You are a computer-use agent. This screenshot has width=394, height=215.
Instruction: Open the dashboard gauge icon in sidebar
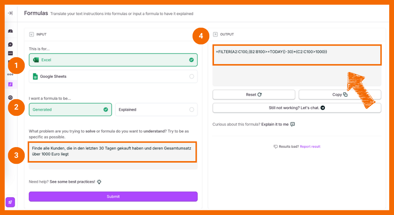pyautogui.click(x=10, y=31)
